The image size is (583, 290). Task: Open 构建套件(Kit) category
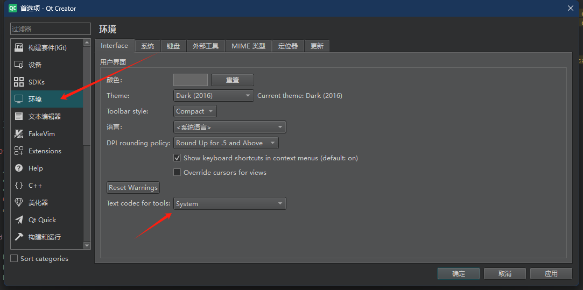(x=47, y=47)
